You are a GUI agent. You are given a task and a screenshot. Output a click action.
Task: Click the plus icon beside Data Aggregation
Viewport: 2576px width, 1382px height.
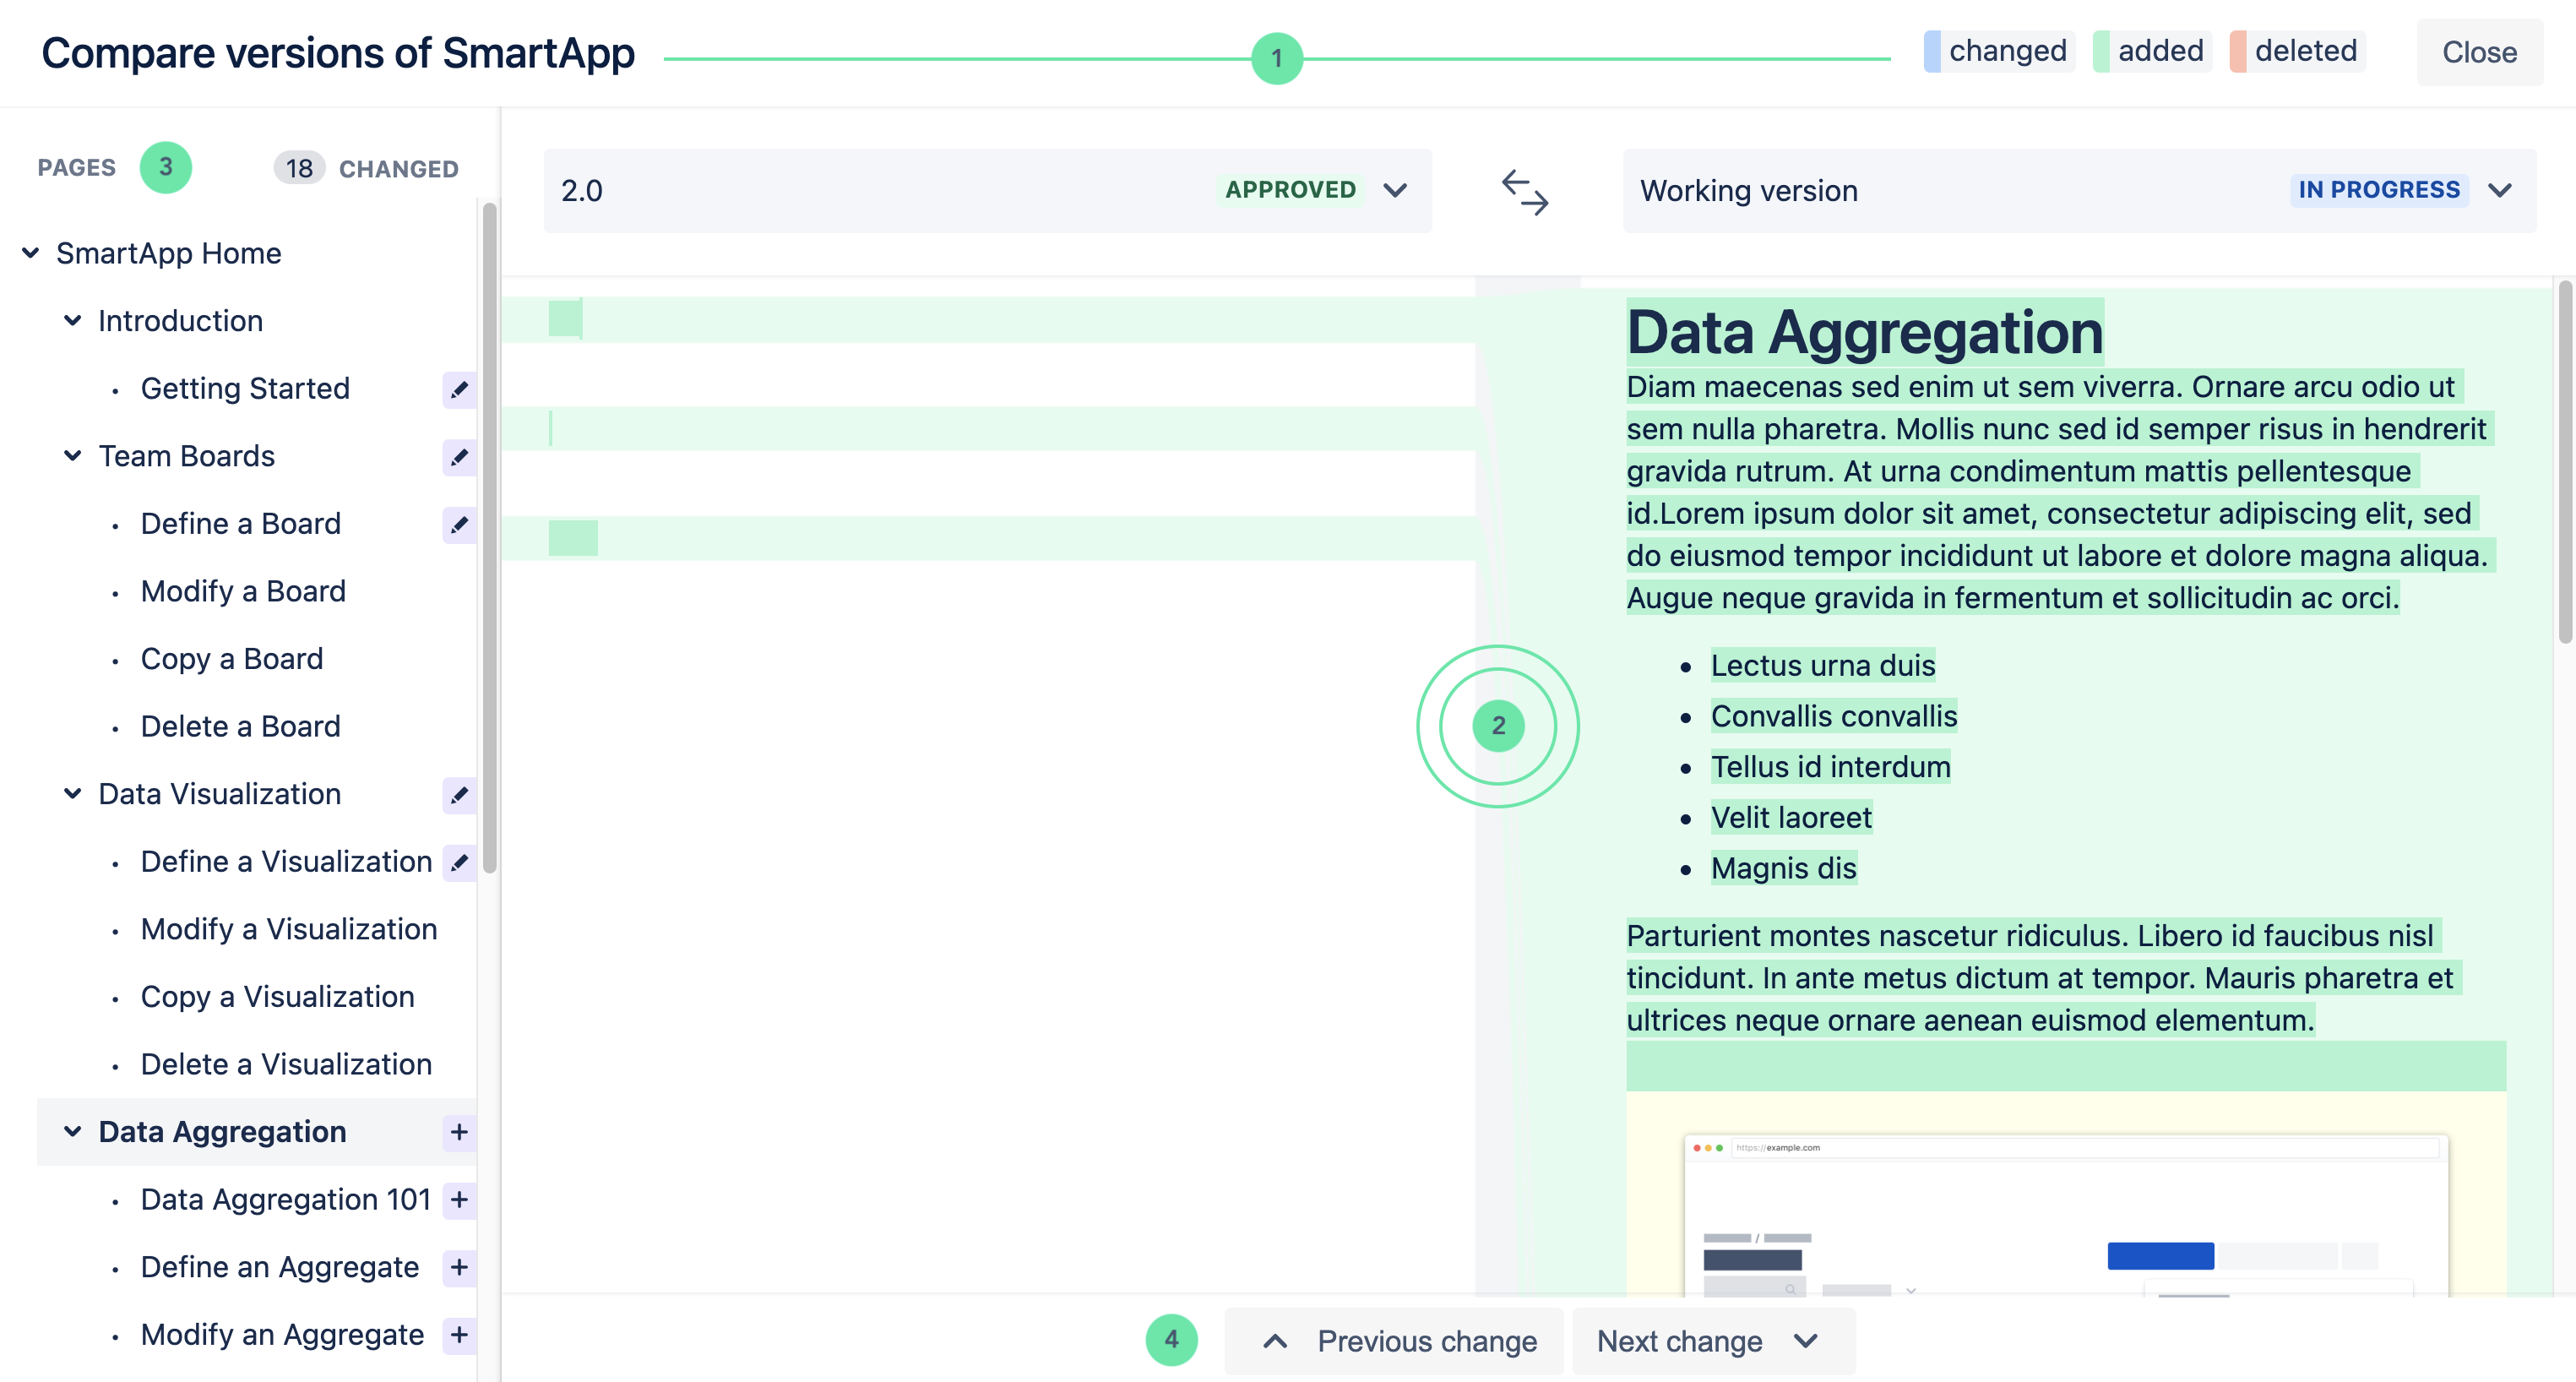click(459, 1133)
